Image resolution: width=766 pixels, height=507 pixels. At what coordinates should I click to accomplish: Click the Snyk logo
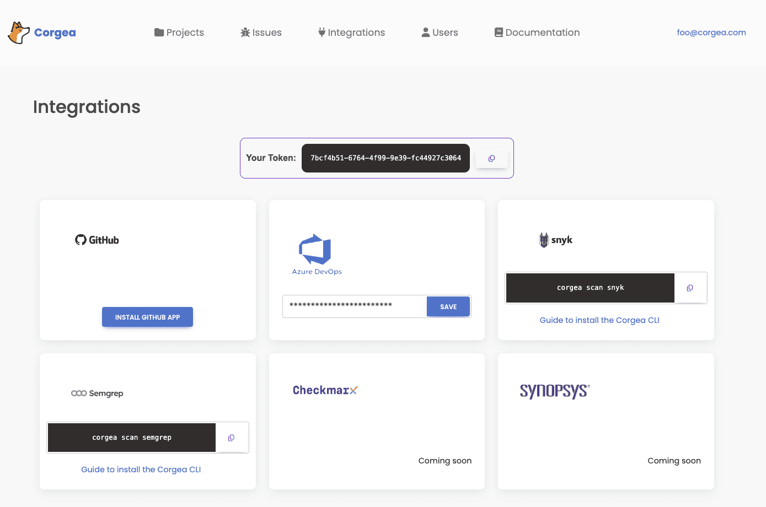click(x=556, y=240)
